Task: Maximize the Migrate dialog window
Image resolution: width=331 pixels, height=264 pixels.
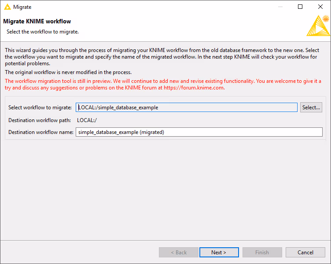Action: [300, 7]
